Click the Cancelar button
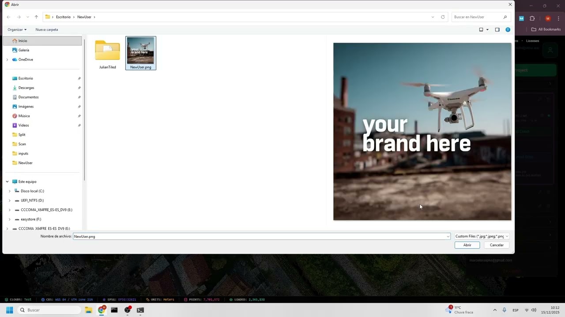The height and width of the screenshot is (317, 565). coord(497,245)
